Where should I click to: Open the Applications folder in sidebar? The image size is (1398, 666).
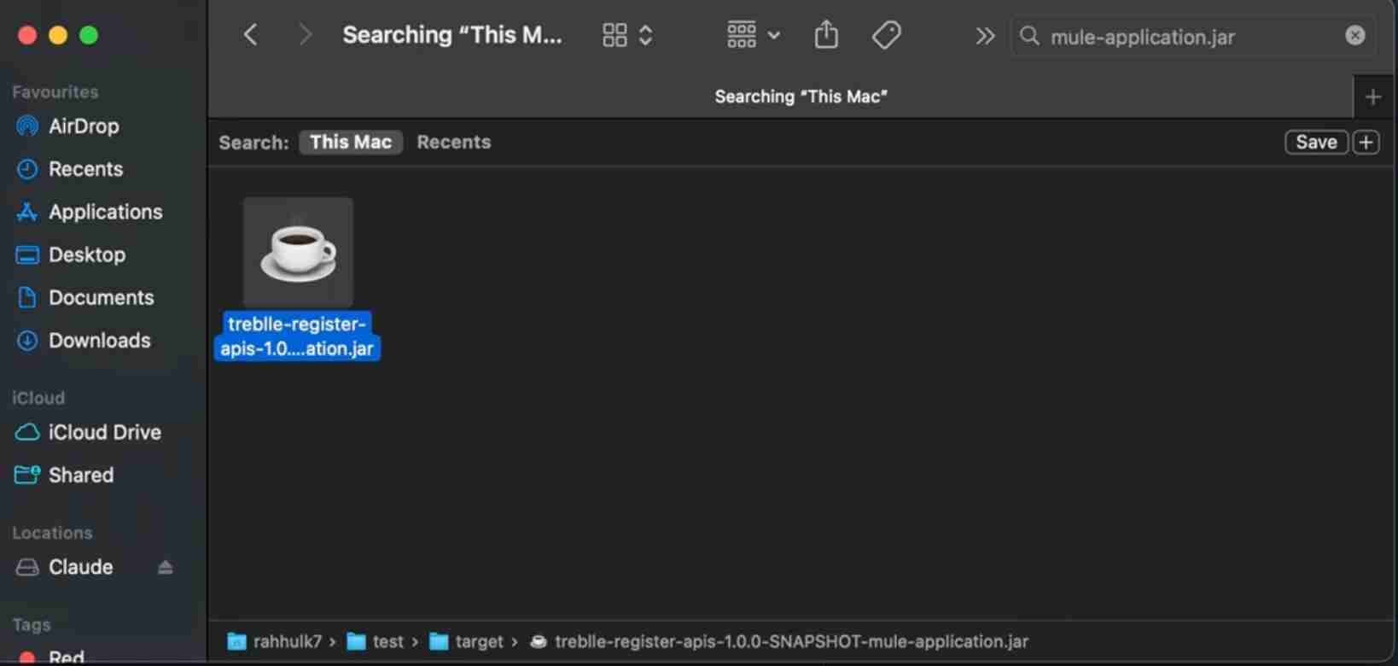click(104, 212)
